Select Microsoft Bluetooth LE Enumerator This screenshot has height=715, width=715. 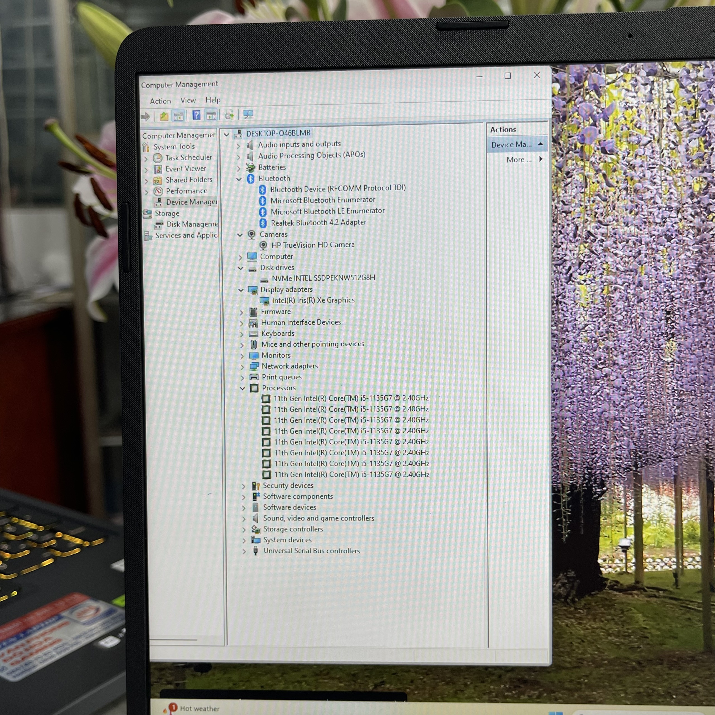point(328,211)
